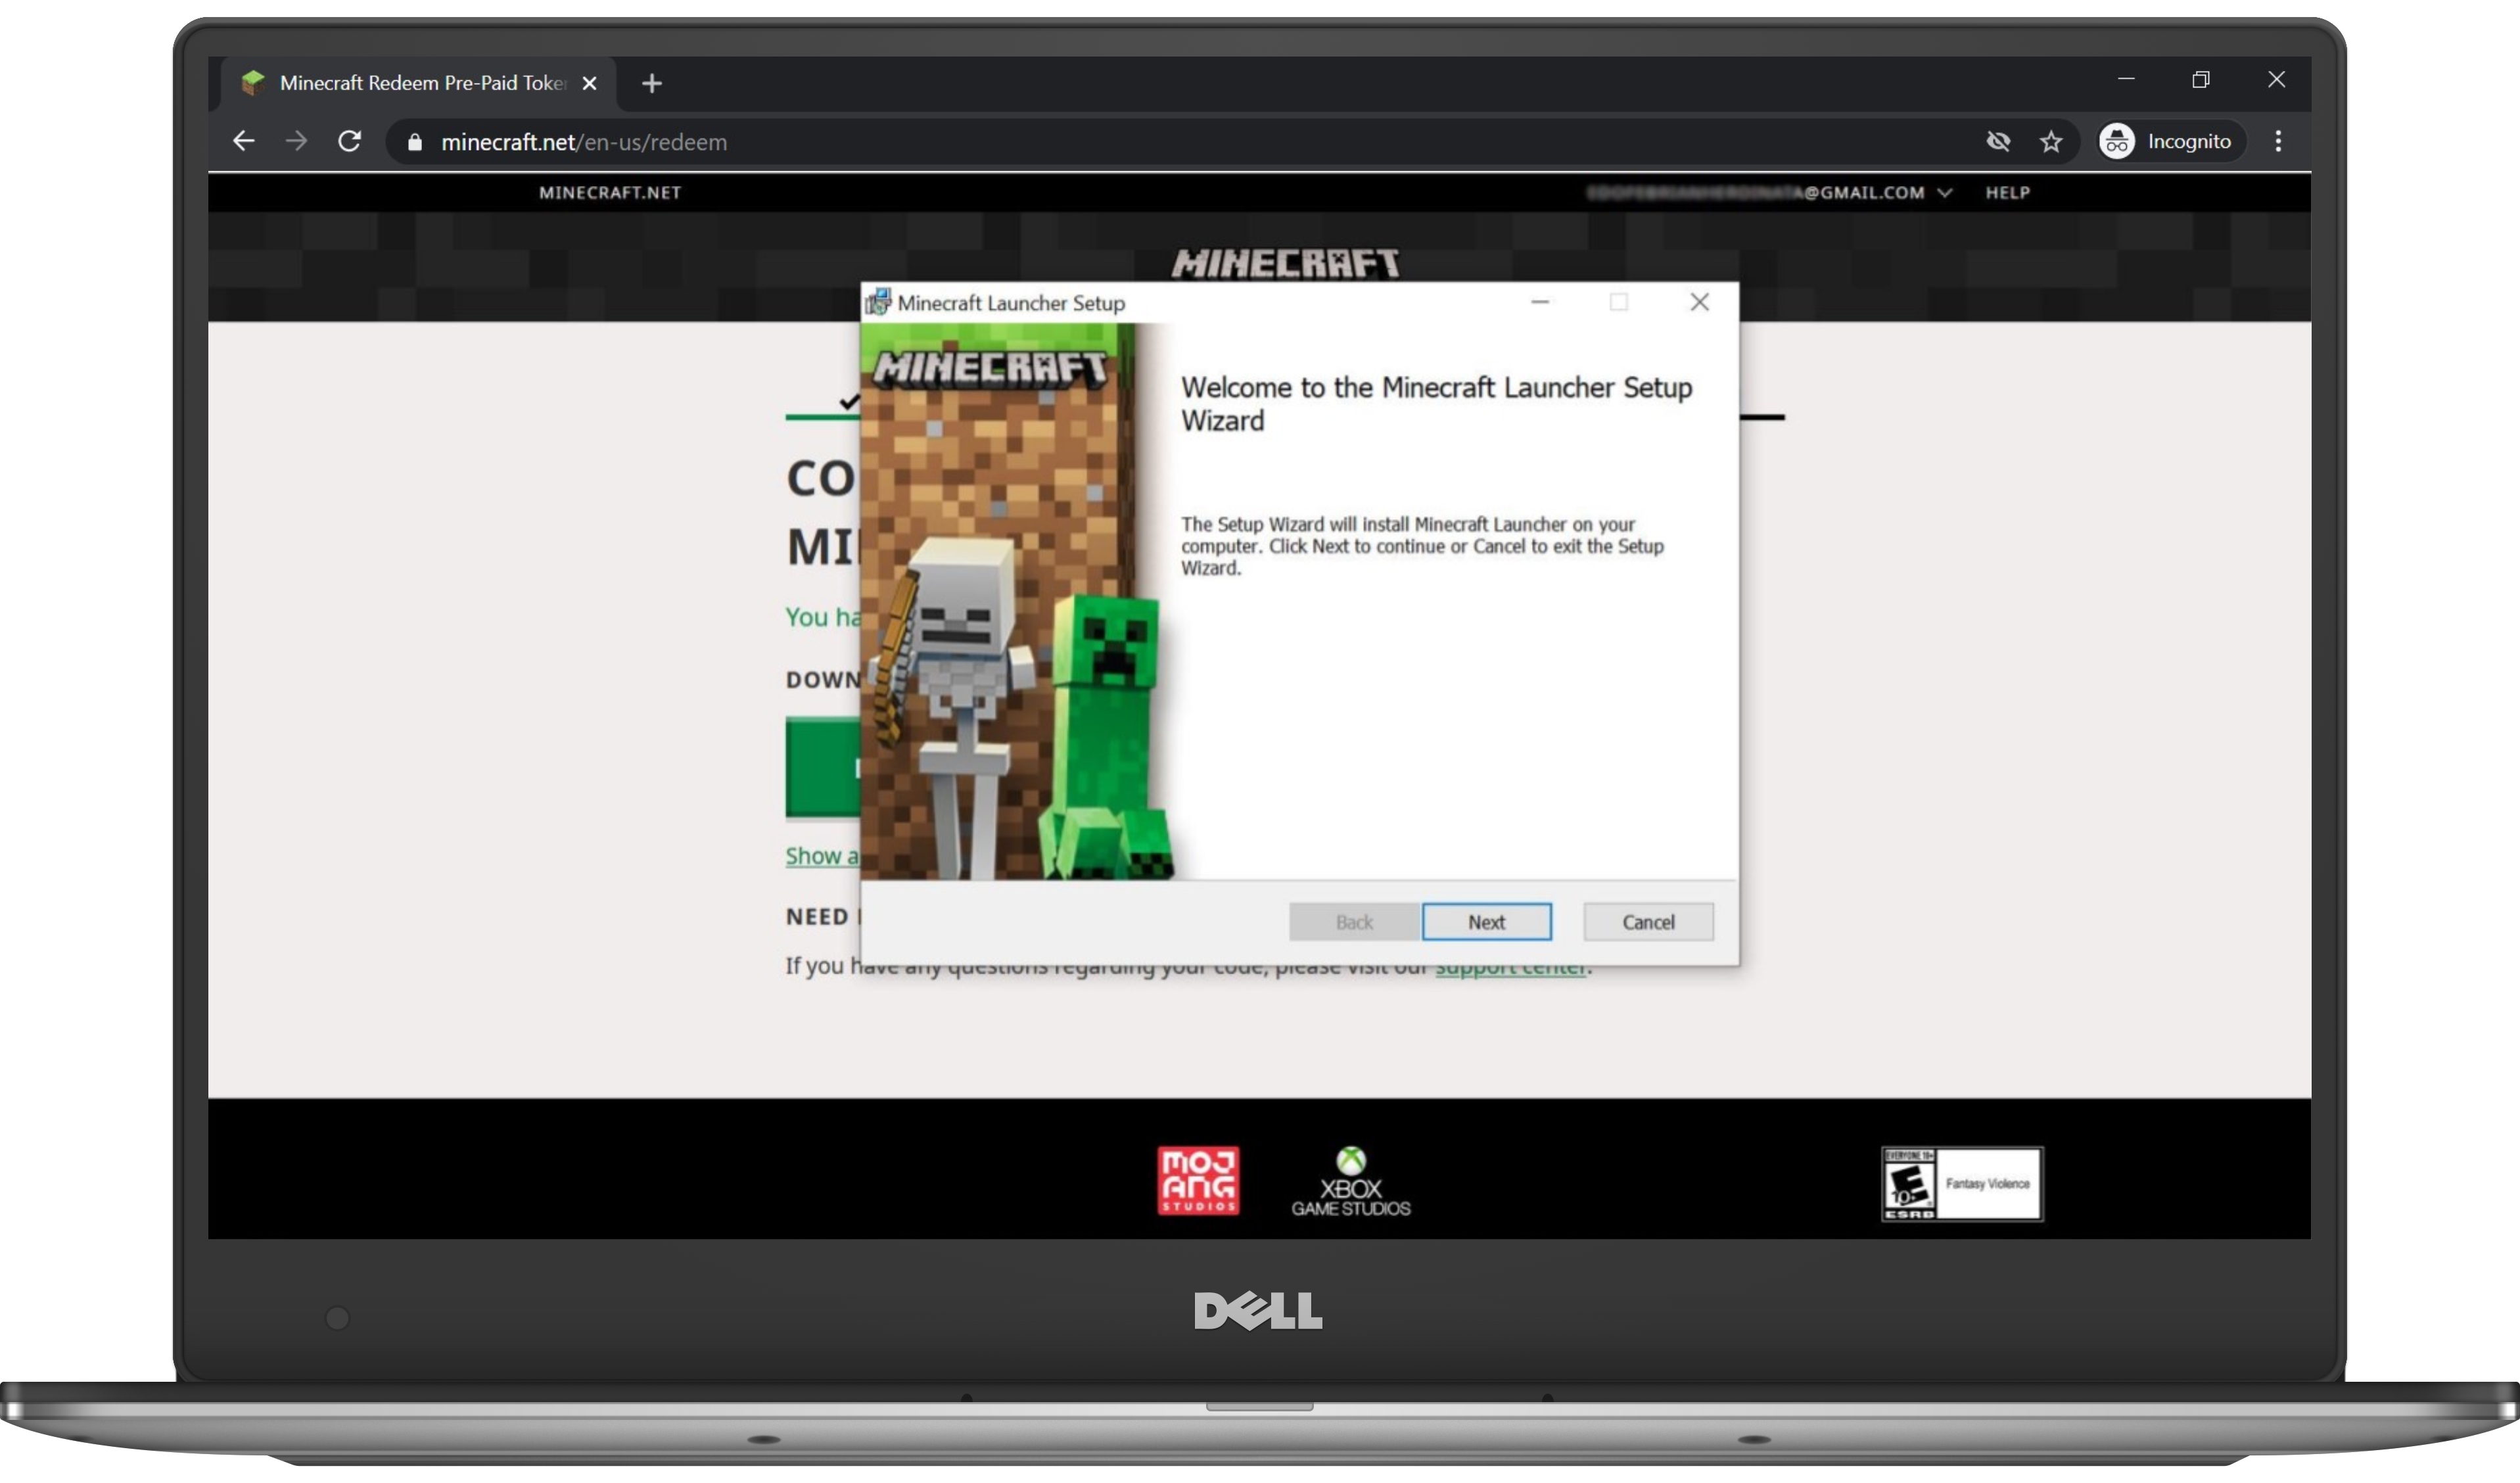The height and width of the screenshot is (1483, 2520).
Task: Click the MINECRAFT.NET header link
Action: pos(610,192)
